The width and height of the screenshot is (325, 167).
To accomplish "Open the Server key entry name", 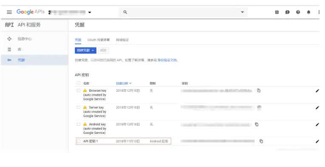I will point(95,112).
